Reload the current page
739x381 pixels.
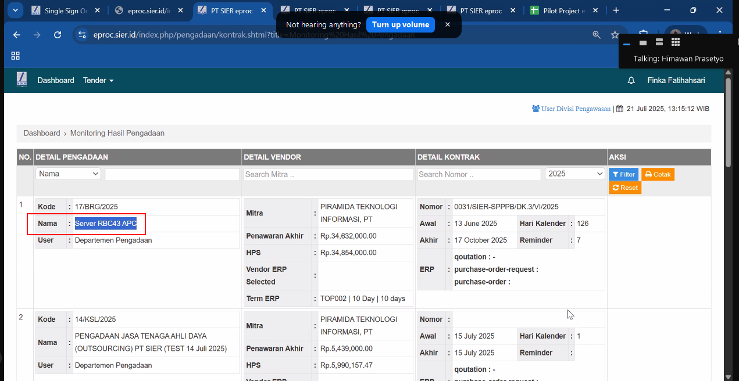point(58,35)
